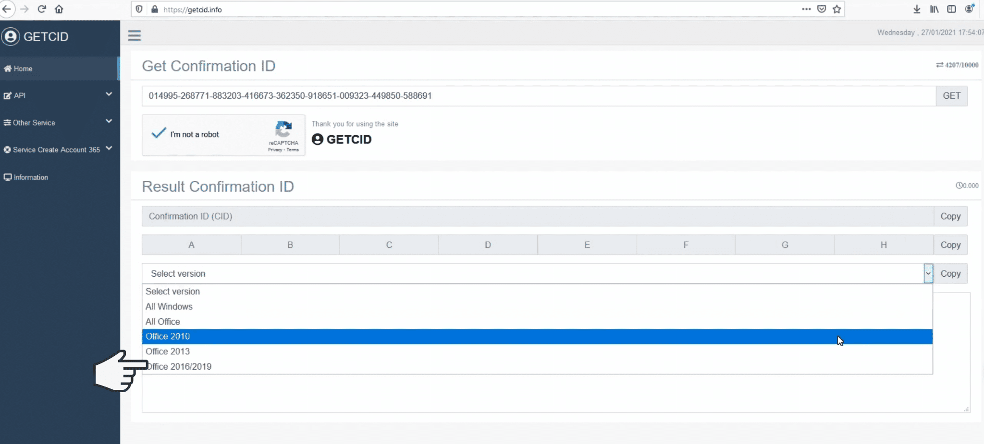Select Office 2013 from version list
This screenshot has width=984, height=444.
[168, 351]
